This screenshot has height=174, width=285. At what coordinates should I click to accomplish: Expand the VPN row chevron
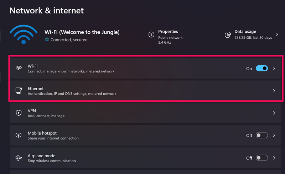click(x=274, y=113)
